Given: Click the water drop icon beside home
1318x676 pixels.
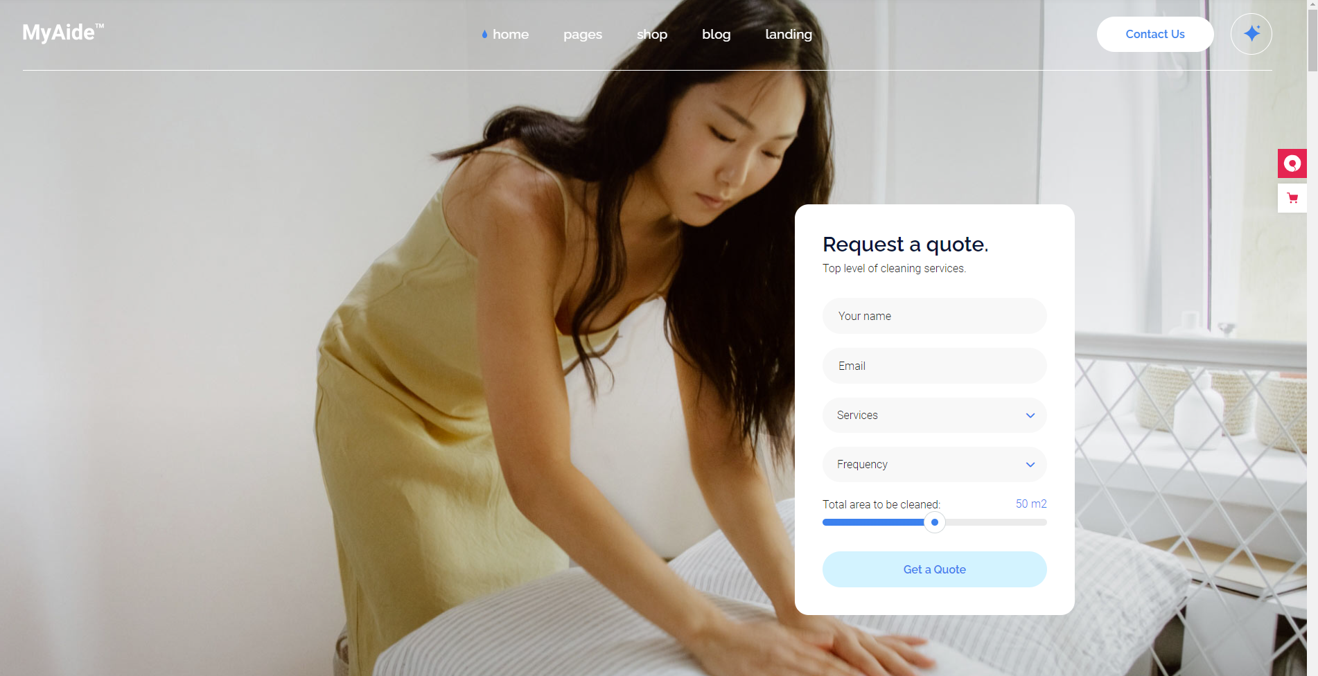Looking at the screenshot, I should (x=484, y=34).
